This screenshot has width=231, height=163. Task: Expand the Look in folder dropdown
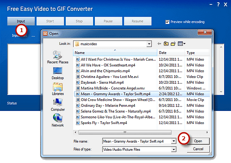pyautogui.click(x=149, y=44)
